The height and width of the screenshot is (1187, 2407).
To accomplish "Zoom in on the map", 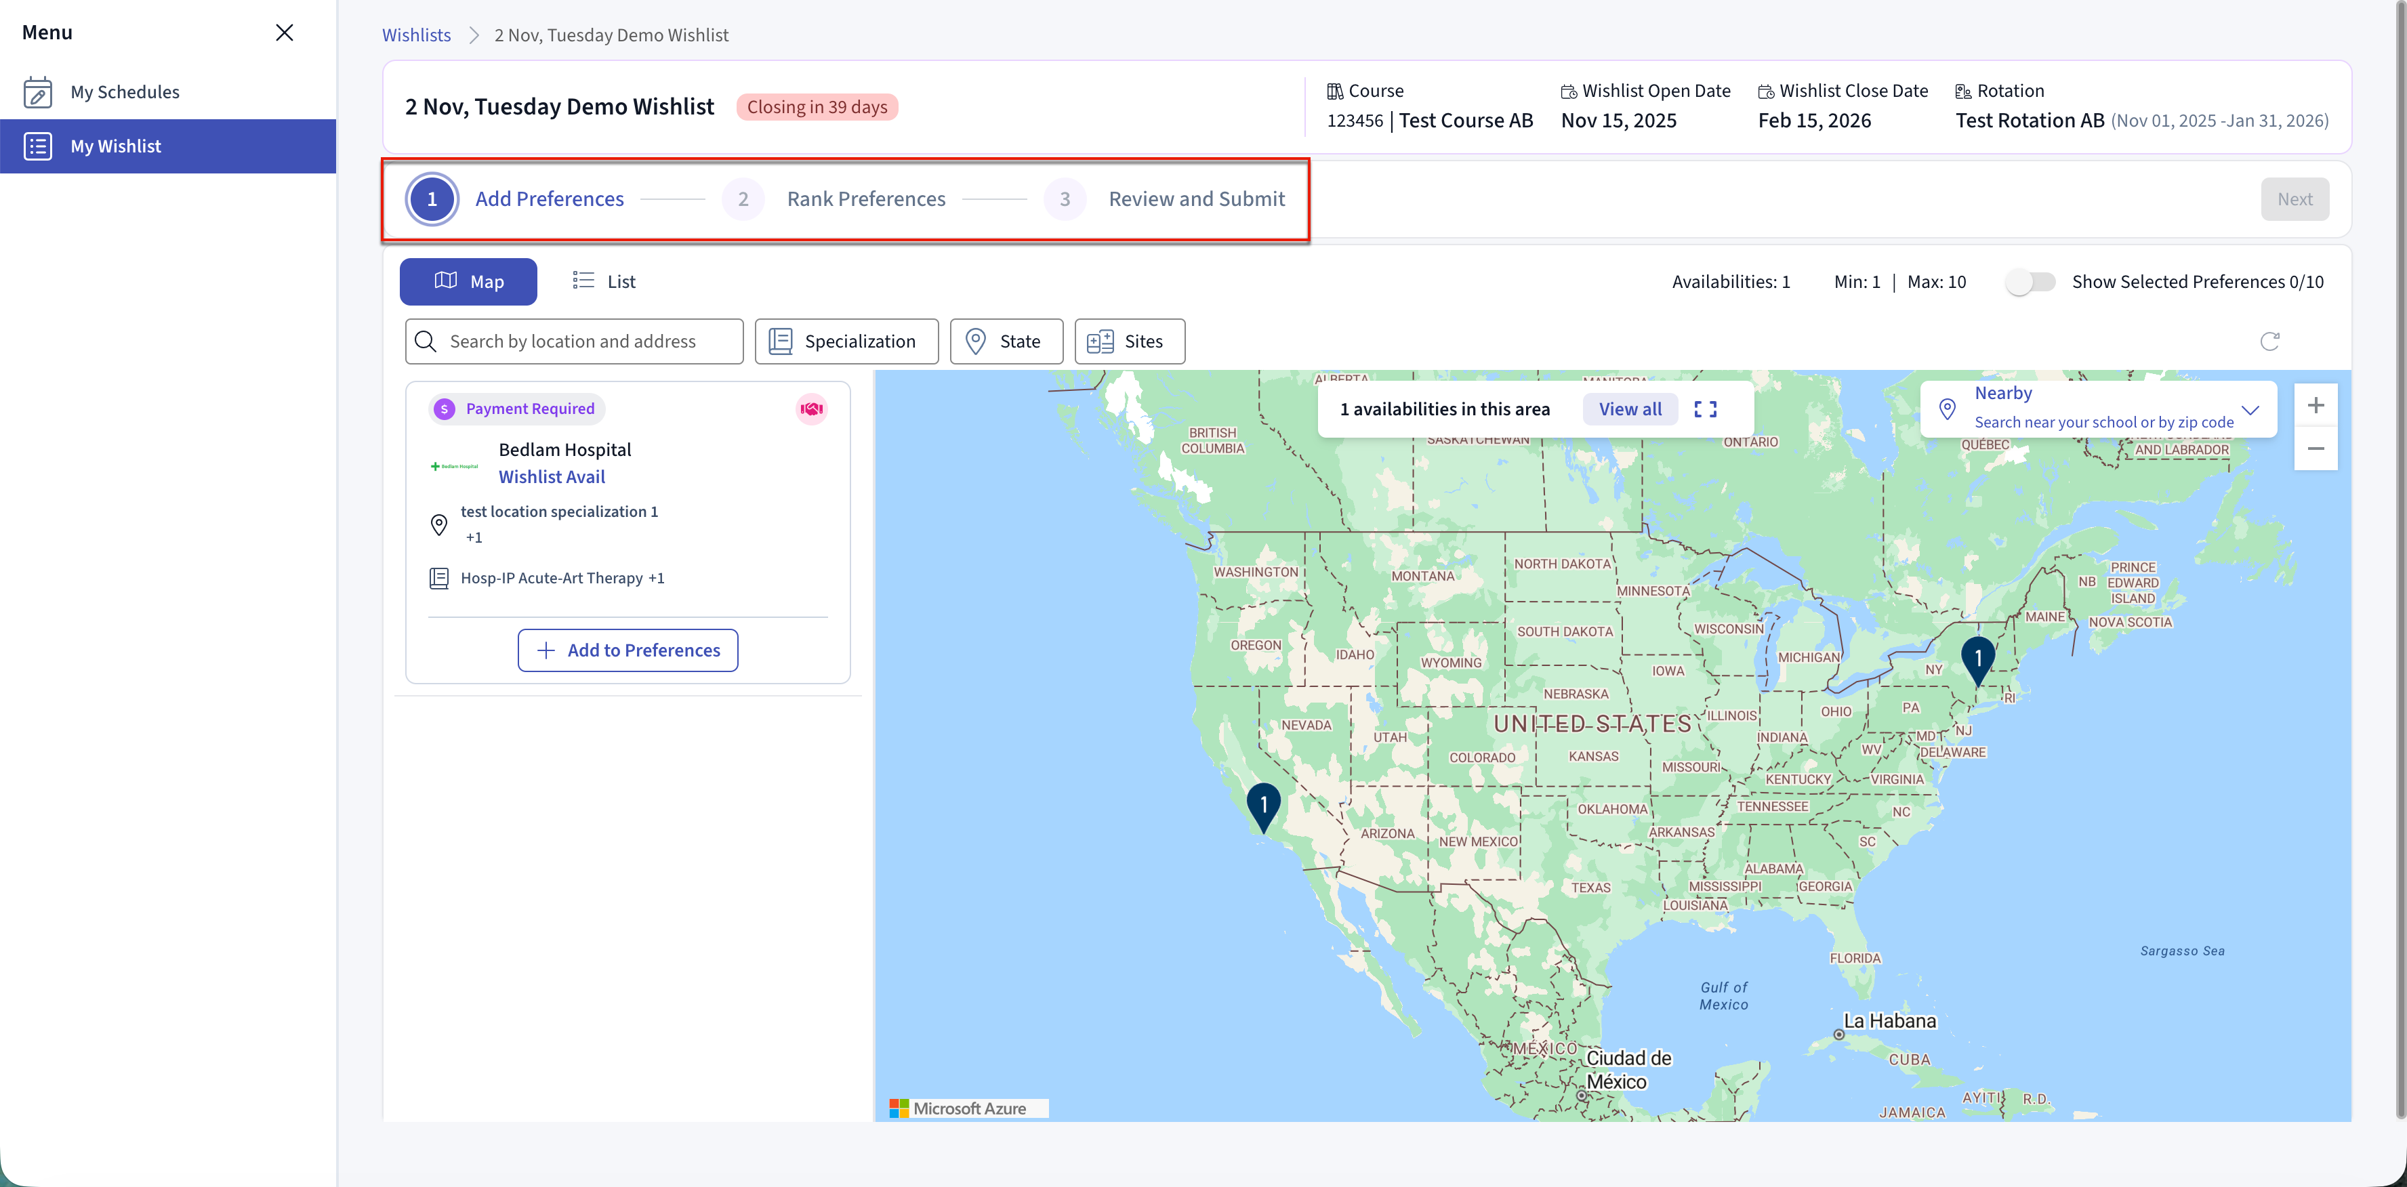I will (2314, 405).
